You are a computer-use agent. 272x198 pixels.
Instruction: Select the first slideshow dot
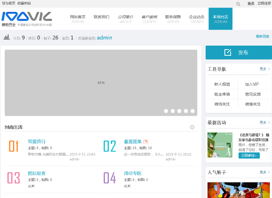point(166,111)
